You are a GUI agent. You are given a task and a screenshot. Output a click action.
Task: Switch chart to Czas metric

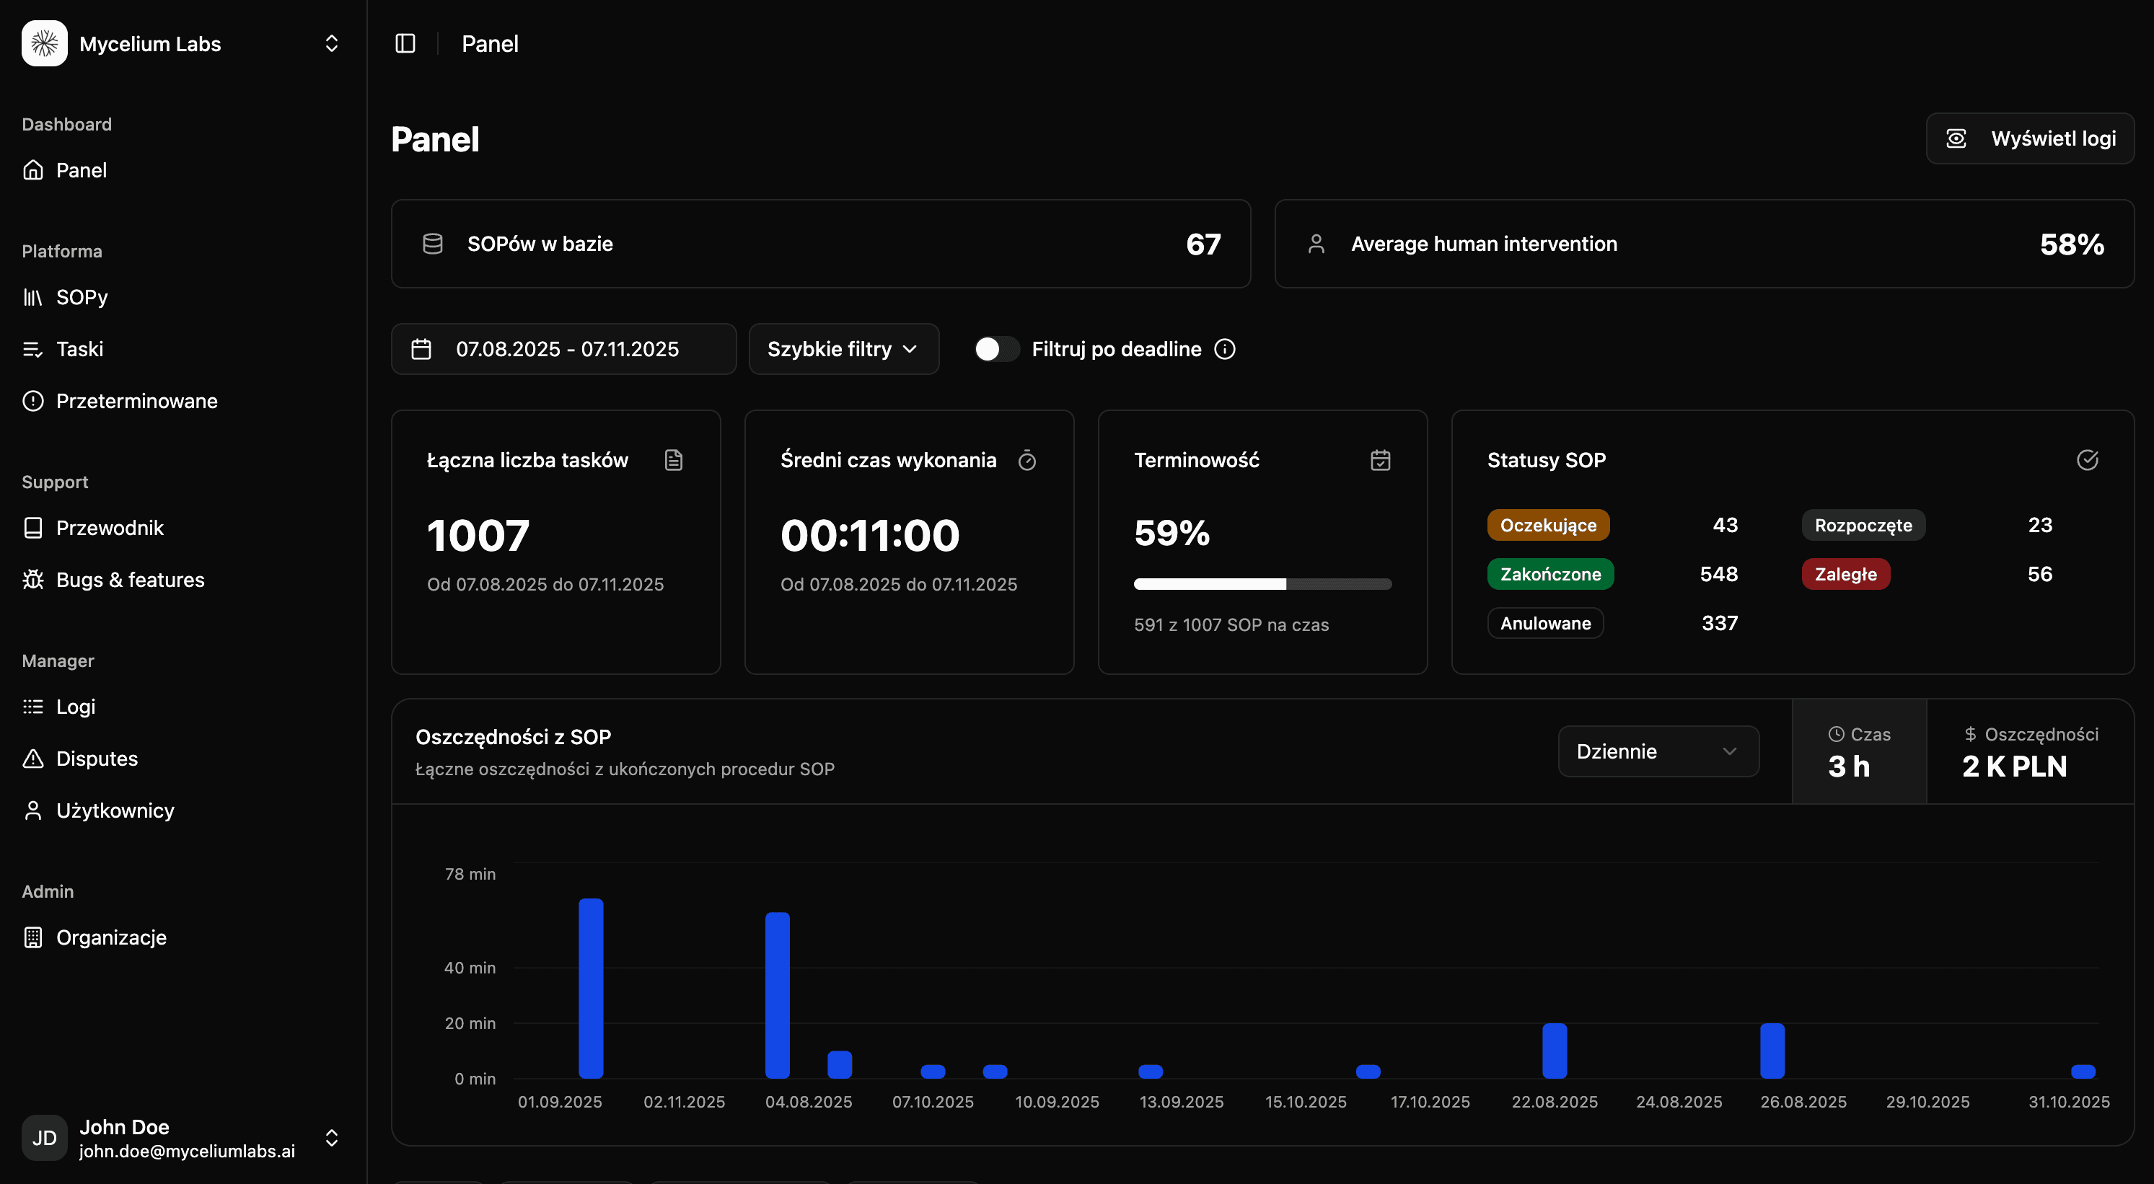coord(1859,752)
